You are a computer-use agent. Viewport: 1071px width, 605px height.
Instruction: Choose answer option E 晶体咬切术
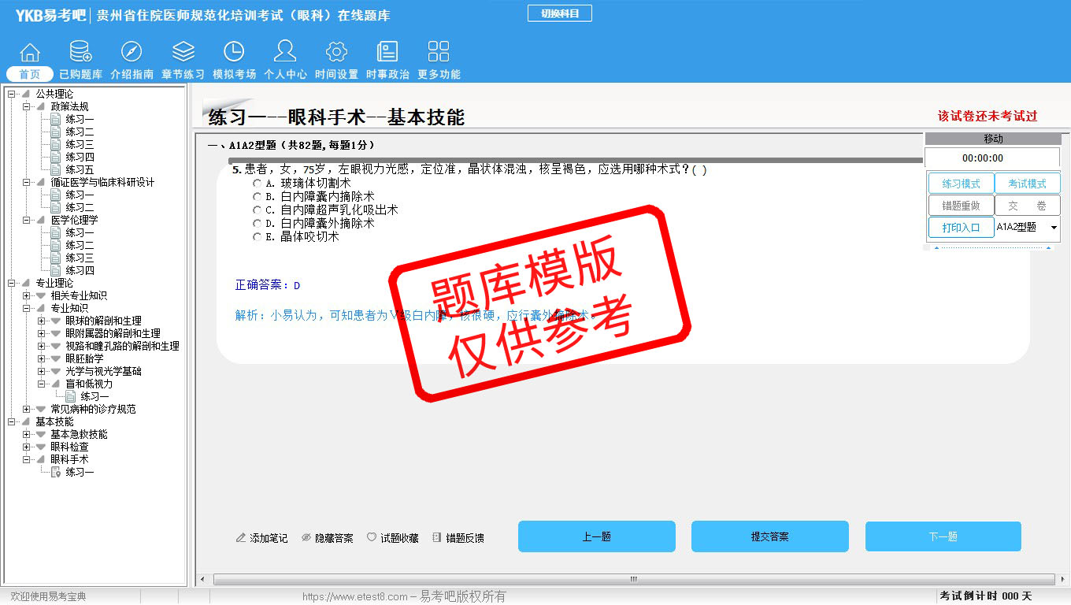point(258,237)
